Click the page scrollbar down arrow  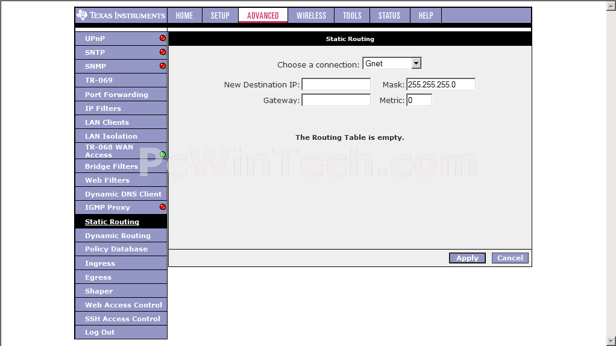[611, 341]
